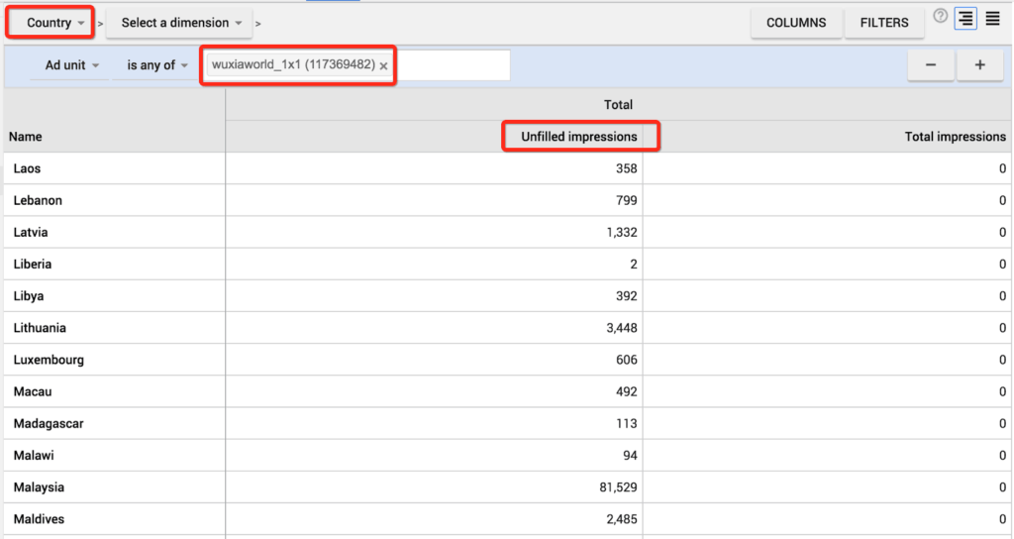The image size is (1014, 539).
Task: Click the 113 value for Madagascar
Action: point(627,423)
